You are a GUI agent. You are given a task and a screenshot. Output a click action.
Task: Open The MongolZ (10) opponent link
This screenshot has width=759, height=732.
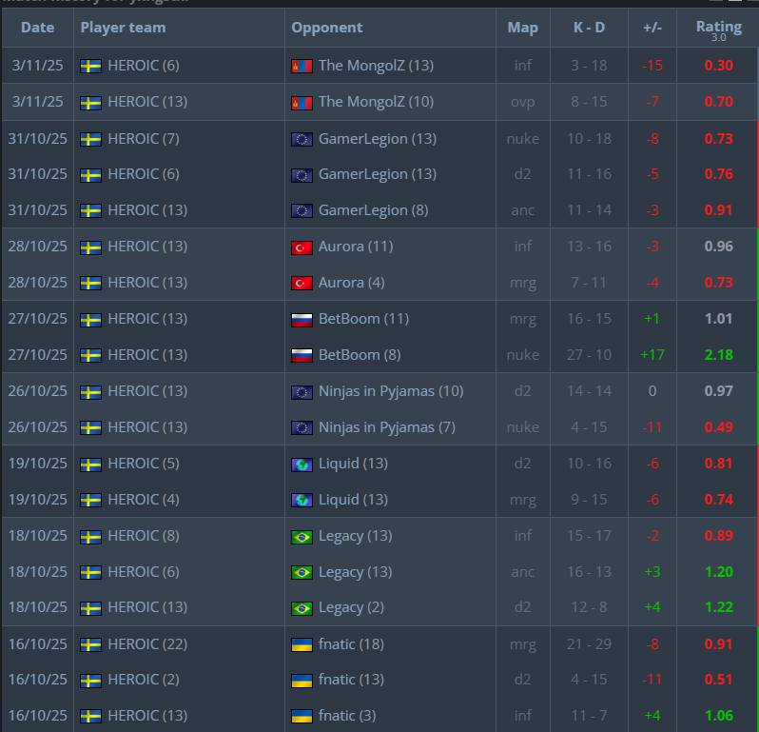[x=376, y=102]
